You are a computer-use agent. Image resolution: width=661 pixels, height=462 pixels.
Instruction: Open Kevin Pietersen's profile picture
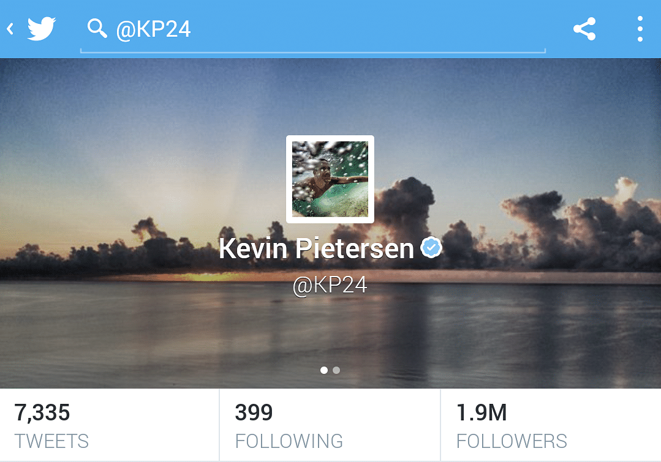[330, 179]
